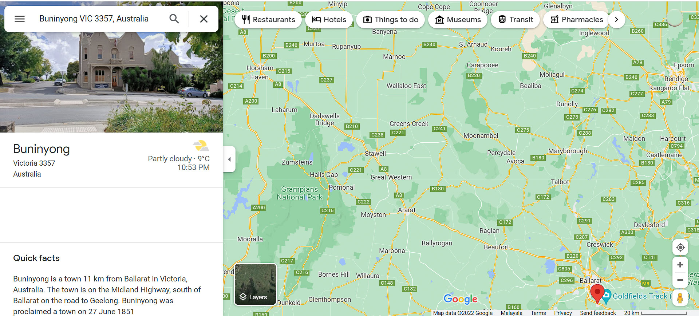699x316 pixels.
Task: Click the Pharmacies filter chip
Action: [x=577, y=20]
